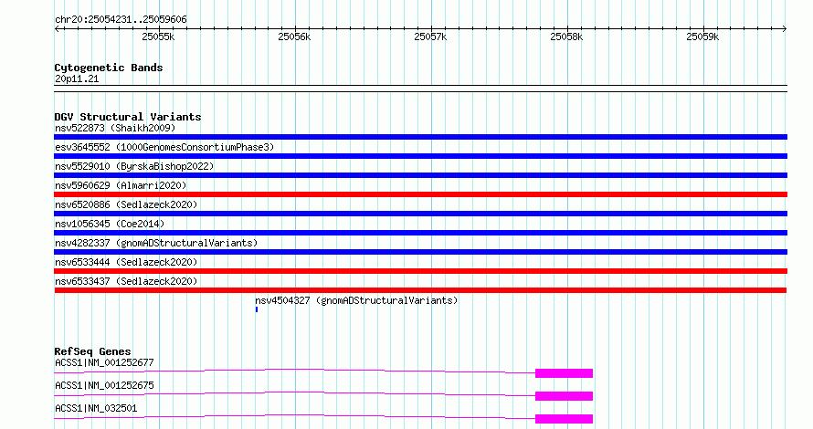
Task: Click the 25057k ruler tick label
Action: [430, 37]
